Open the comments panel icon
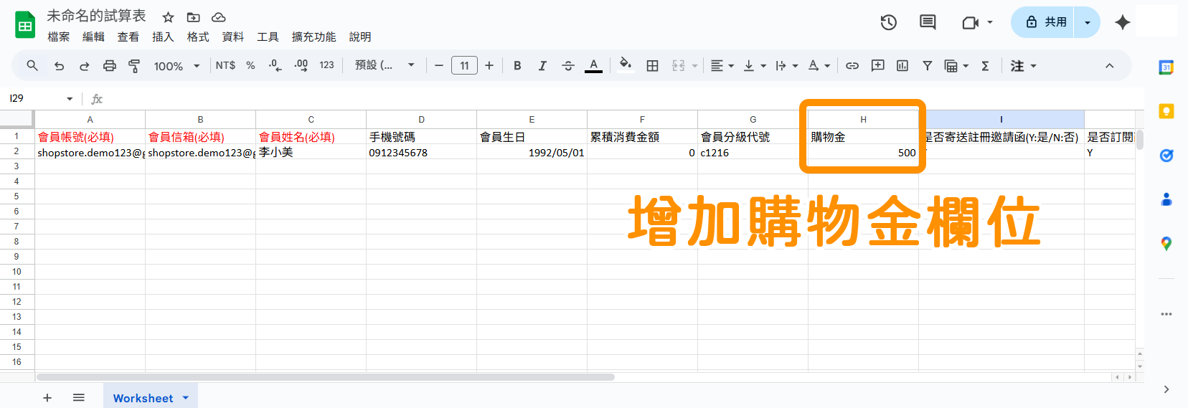1188x408 pixels. [x=928, y=22]
